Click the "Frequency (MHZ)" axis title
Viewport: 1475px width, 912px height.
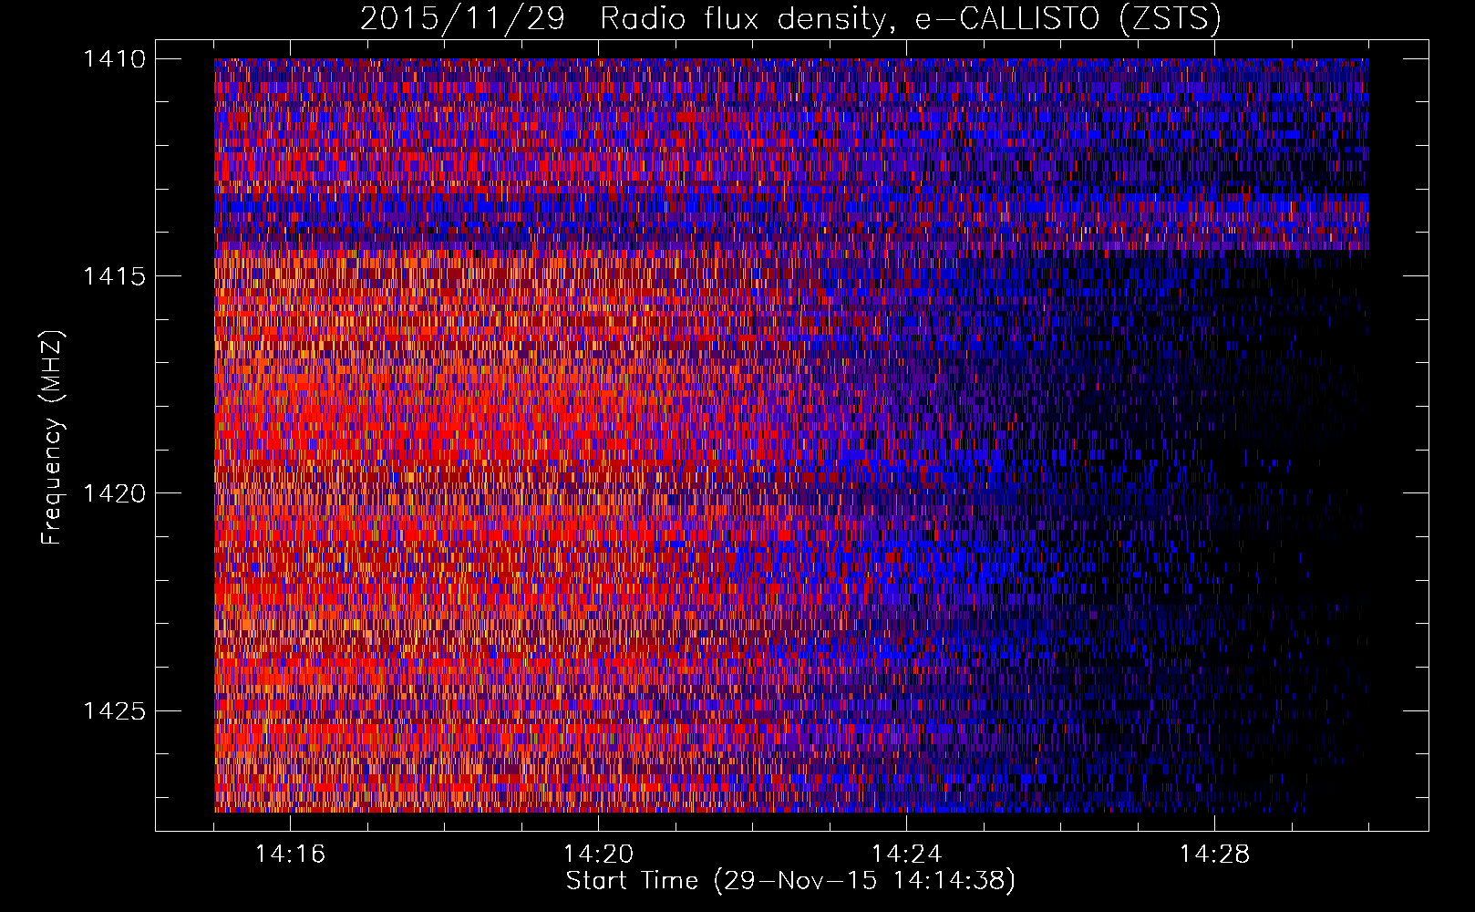53,438
